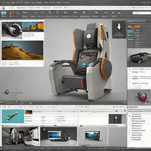151x151 pixels.
Task: Open the monitor with seated figure thumbnail
Action: (59, 137)
